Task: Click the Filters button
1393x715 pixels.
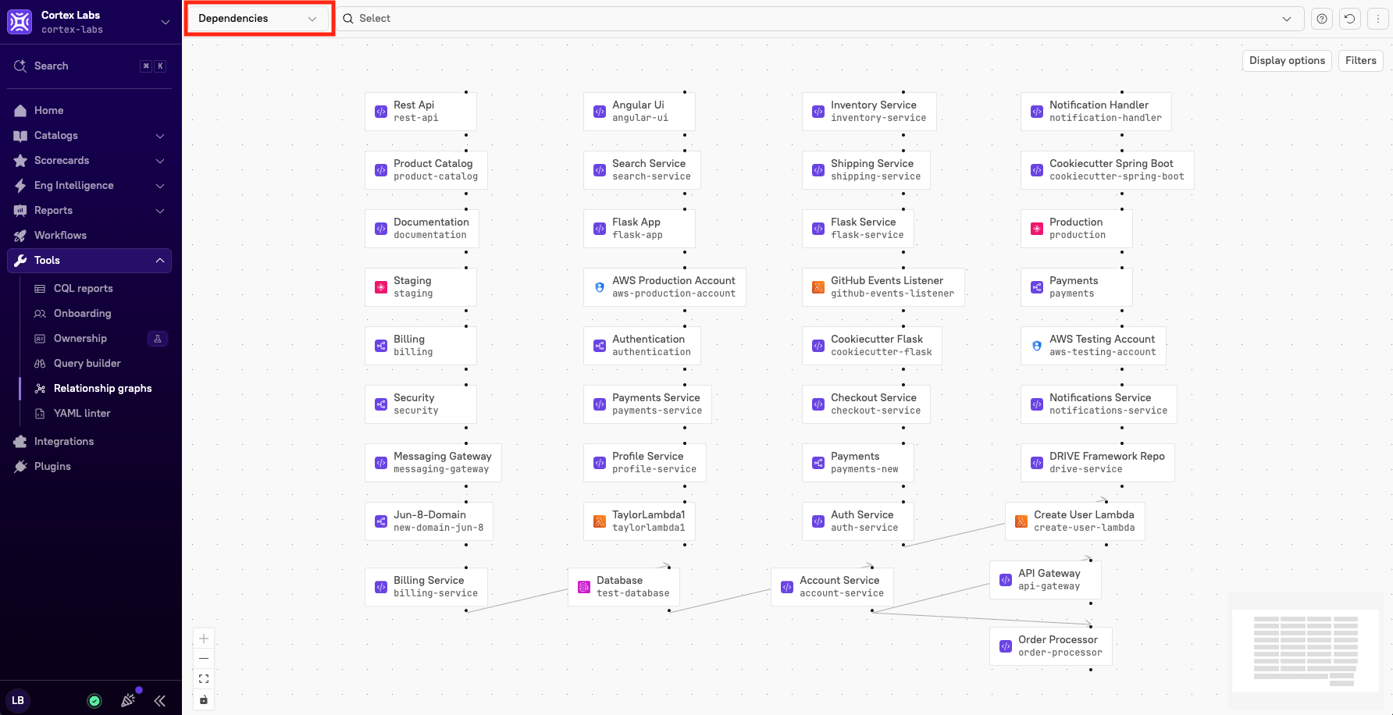Action: point(1360,61)
